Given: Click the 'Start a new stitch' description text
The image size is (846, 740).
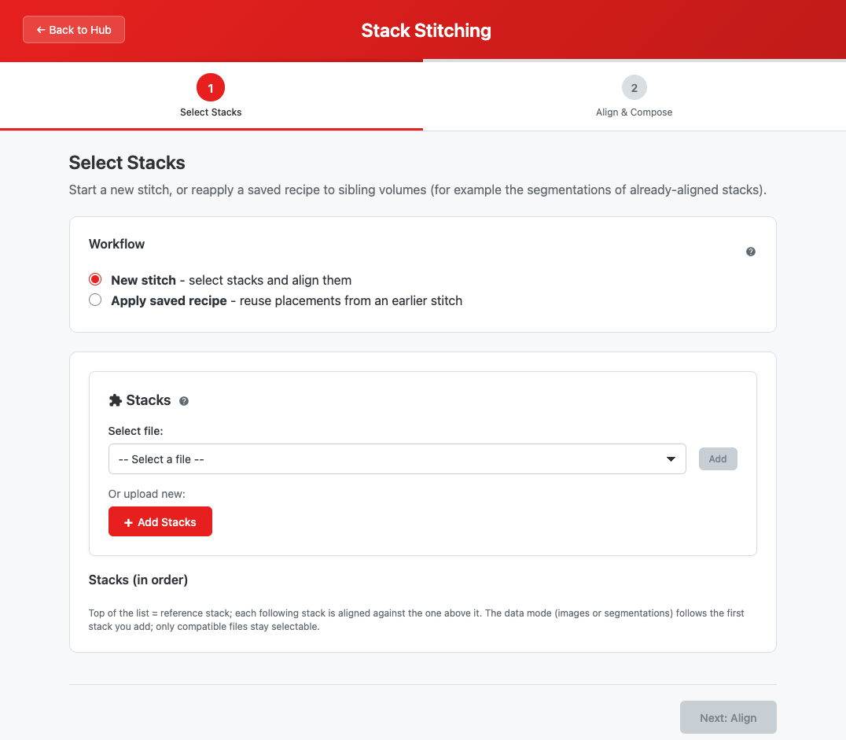Looking at the screenshot, I should pyautogui.click(x=417, y=190).
